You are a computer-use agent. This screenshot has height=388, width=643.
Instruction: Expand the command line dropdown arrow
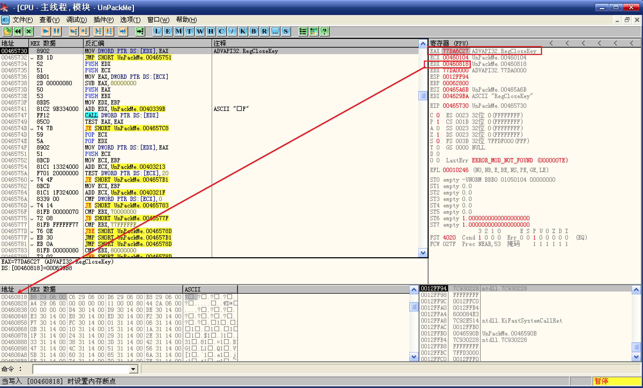click(133, 369)
